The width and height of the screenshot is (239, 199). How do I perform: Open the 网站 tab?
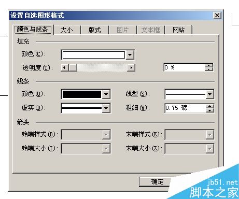178,30
